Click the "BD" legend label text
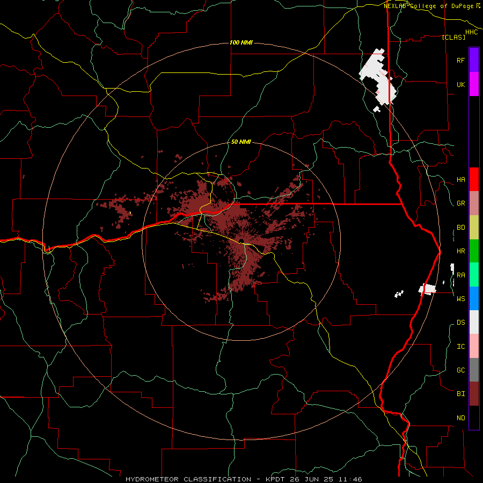Viewport: 483px width, 483px height. (x=460, y=228)
